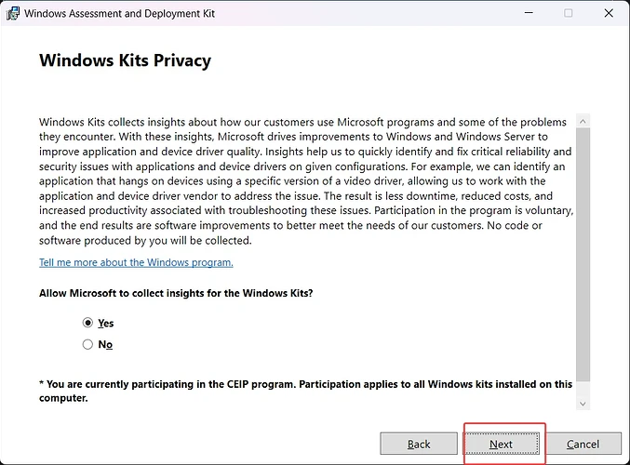Image resolution: width=630 pixels, height=465 pixels.
Task: Cancel the kit installation
Action: (x=583, y=444)
